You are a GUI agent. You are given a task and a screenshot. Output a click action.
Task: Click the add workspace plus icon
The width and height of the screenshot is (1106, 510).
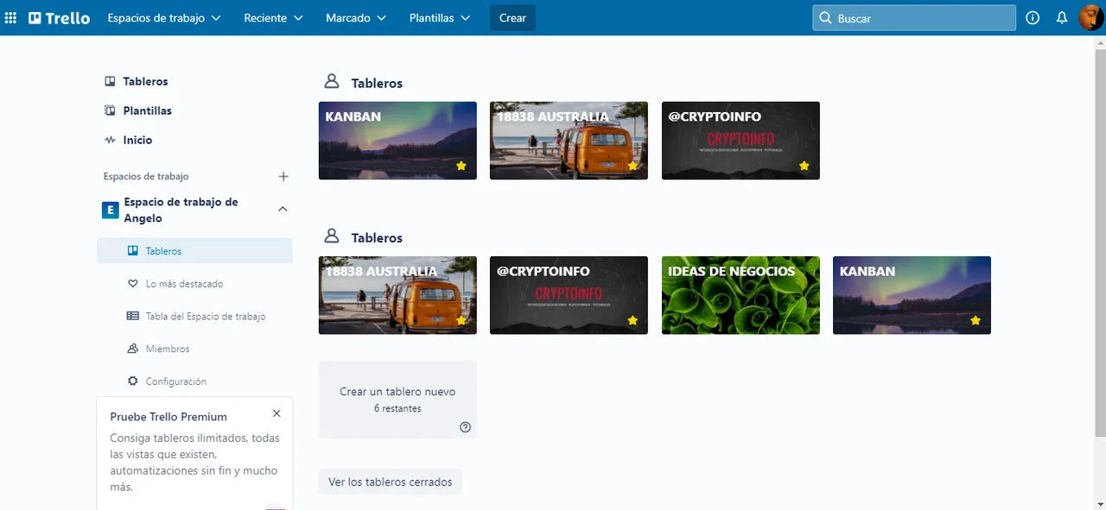click(283, 176)
